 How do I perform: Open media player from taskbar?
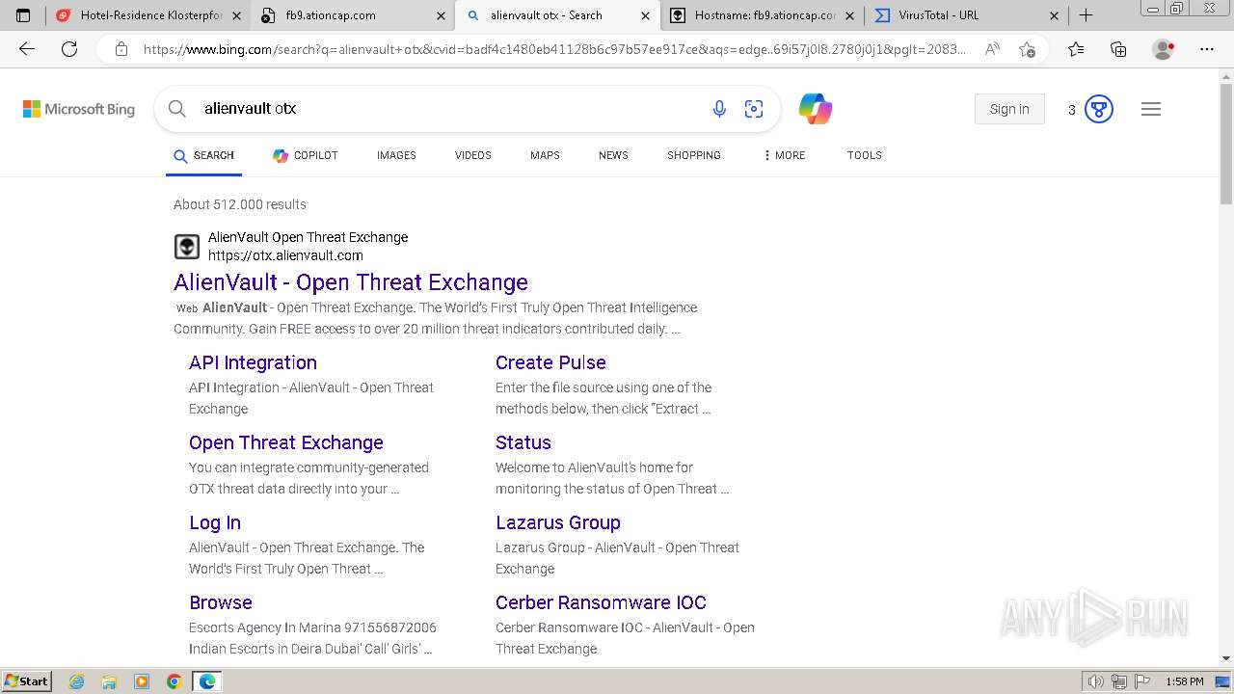coord(142,681)
